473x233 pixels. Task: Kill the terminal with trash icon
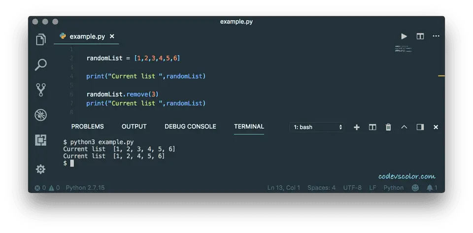click(x=388, y=127)
